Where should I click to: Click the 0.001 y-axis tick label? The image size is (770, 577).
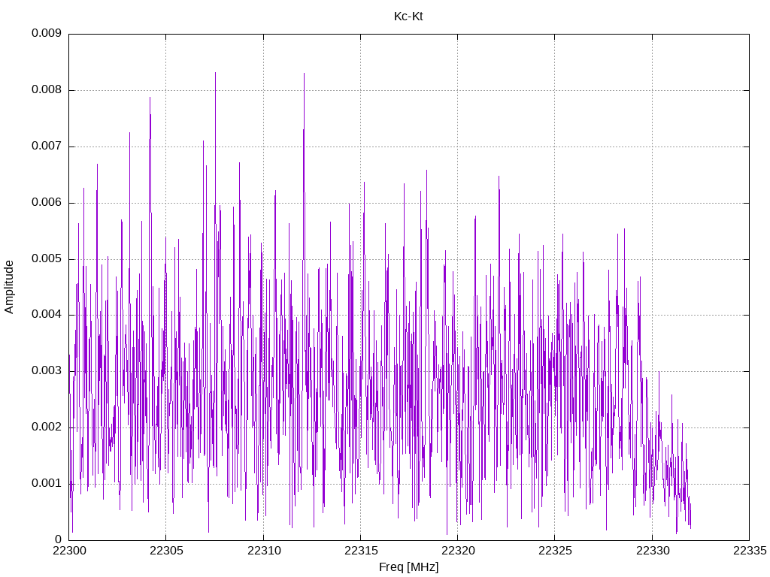pyautogui.click(x=47, y=483)
